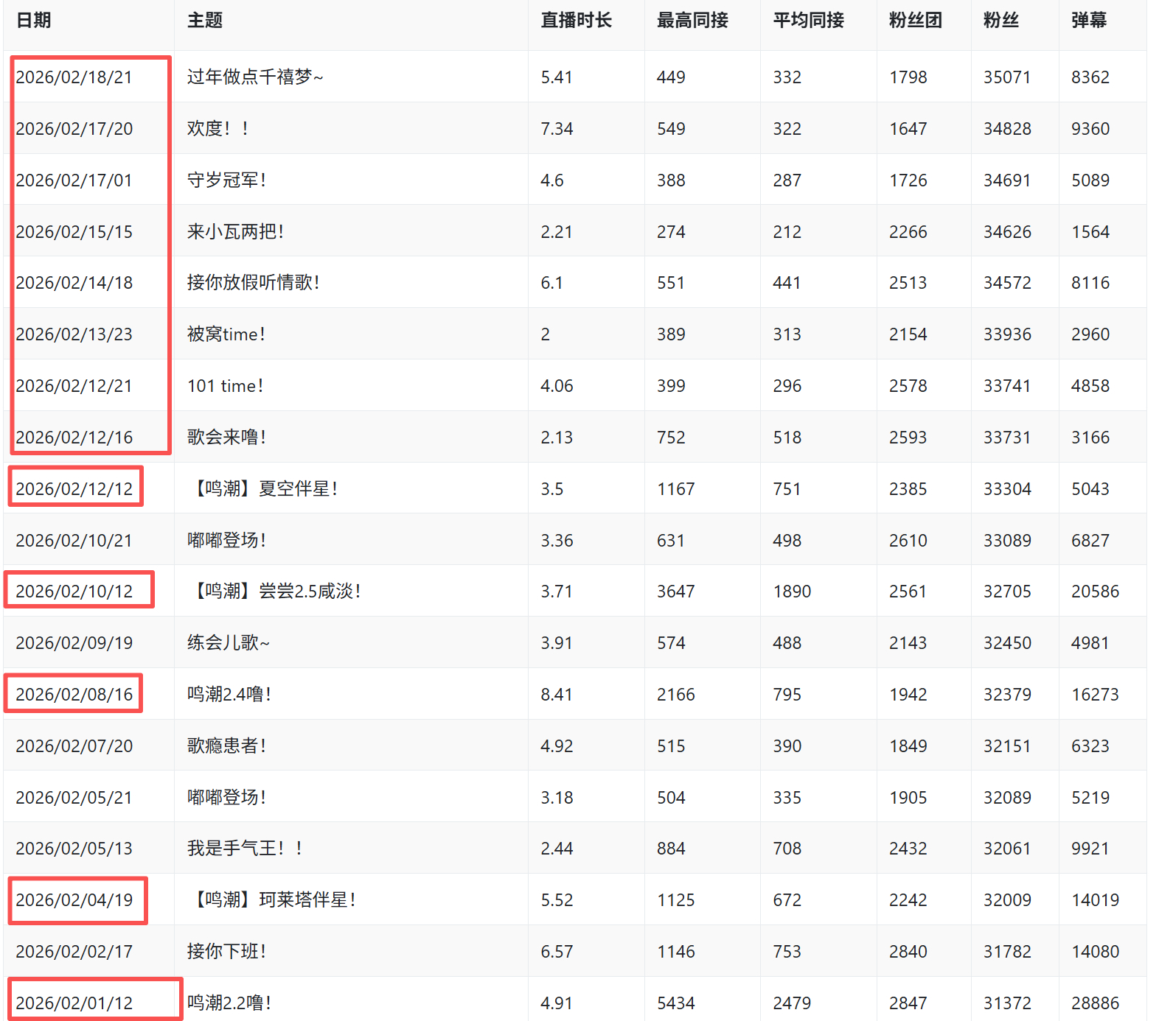
Task: Open the 歌会来噜! stream entry
Action: [226, 438]
